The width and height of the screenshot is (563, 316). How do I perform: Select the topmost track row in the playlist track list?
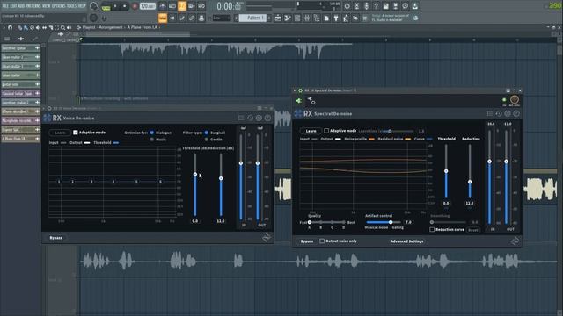[x=20, y=48]
